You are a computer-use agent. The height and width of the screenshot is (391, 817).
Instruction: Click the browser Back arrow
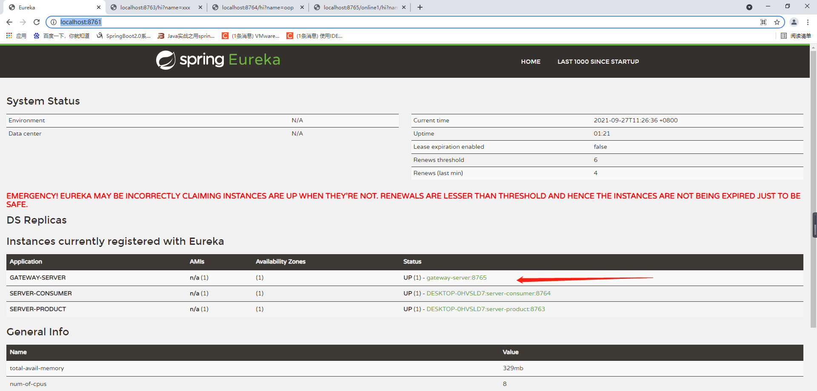coord(9,22)
